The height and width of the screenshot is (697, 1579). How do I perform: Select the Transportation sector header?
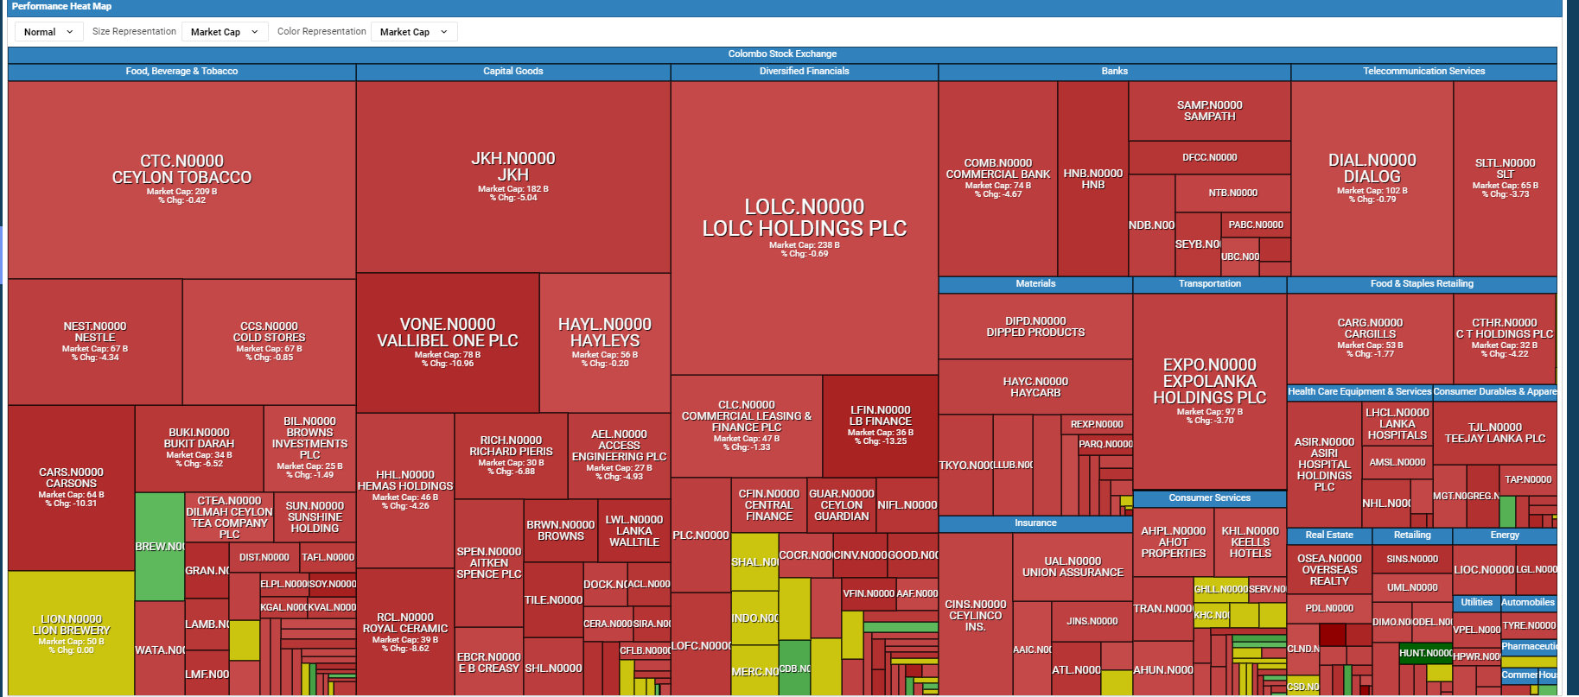point(1210,284)
